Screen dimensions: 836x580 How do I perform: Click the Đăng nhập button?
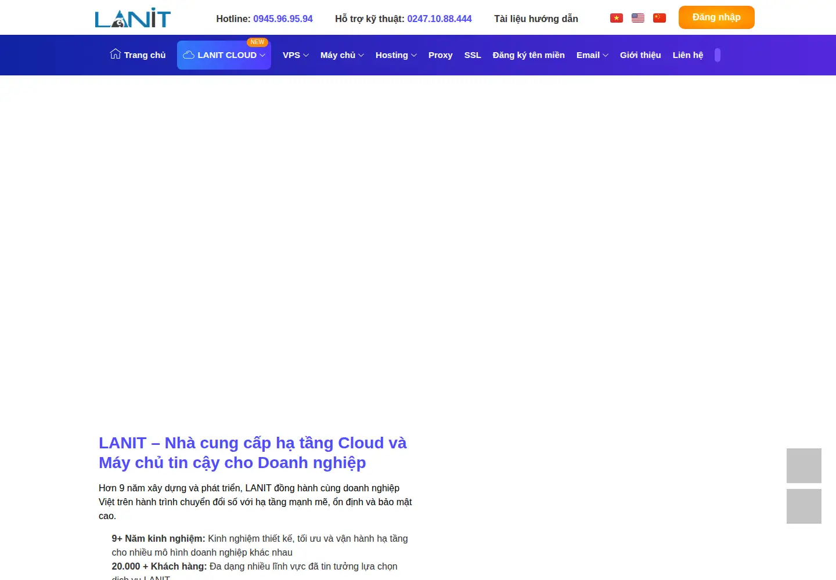coord(716,17)
